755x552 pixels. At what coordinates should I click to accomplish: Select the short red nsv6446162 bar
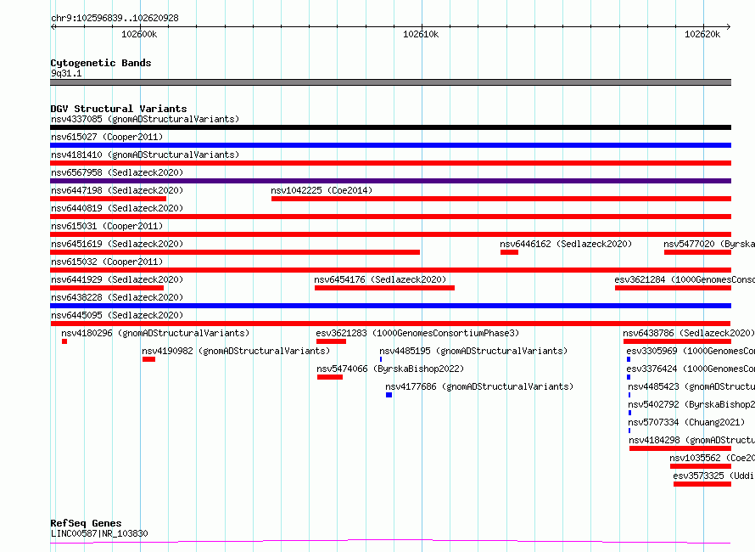(x=509, y=252)
